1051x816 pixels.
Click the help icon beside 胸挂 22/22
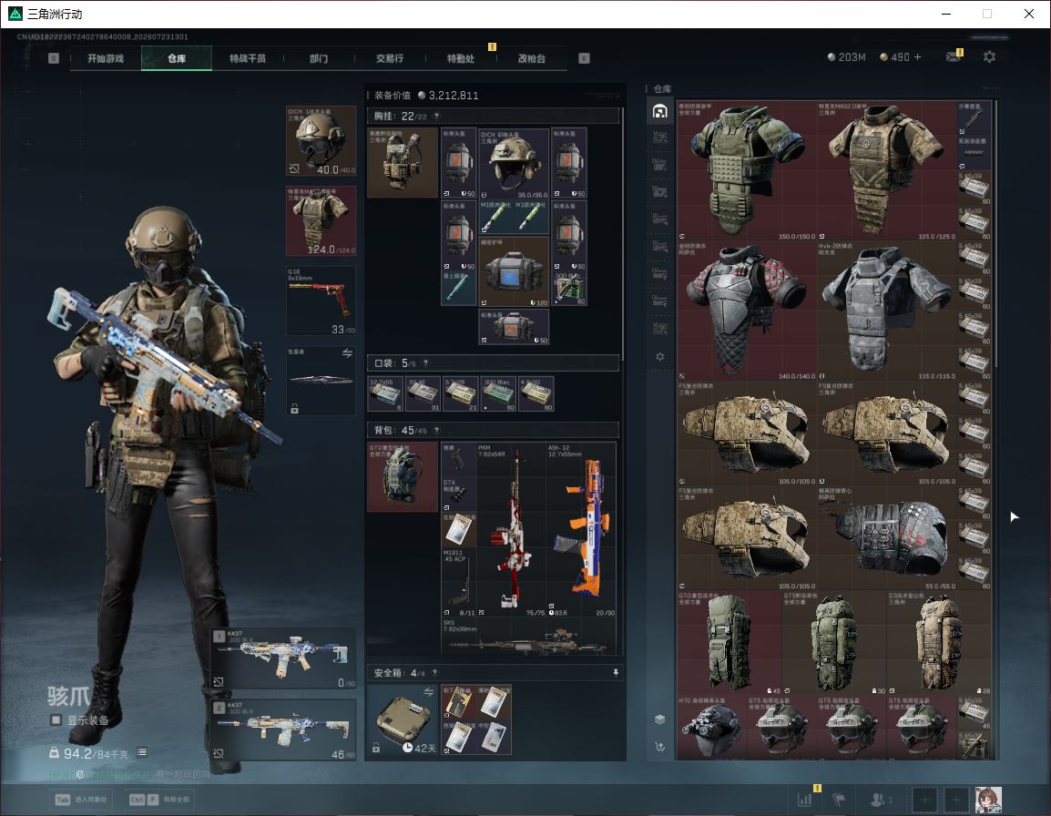[436, 116]
